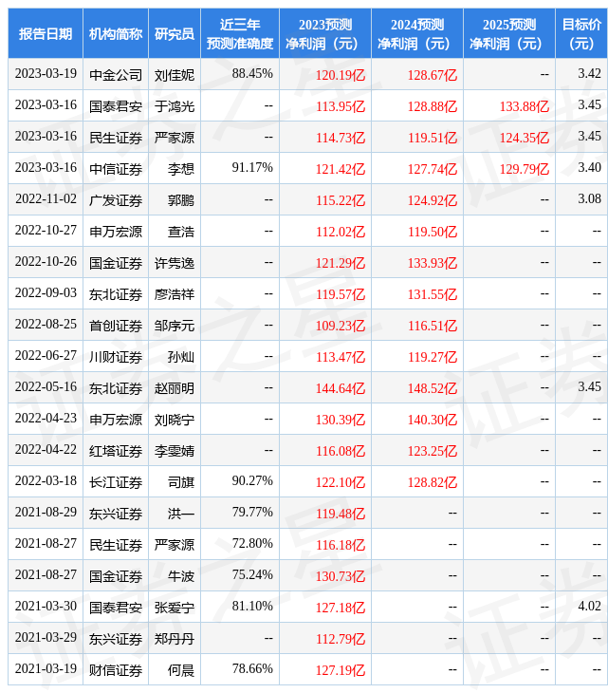Screen dimensions: 608x693
Task: Select researcher cell 于鸿光
Action: pos(175,106)
